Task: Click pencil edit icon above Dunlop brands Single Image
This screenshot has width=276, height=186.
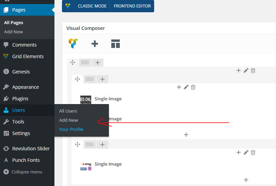Action: pos(246,152)
